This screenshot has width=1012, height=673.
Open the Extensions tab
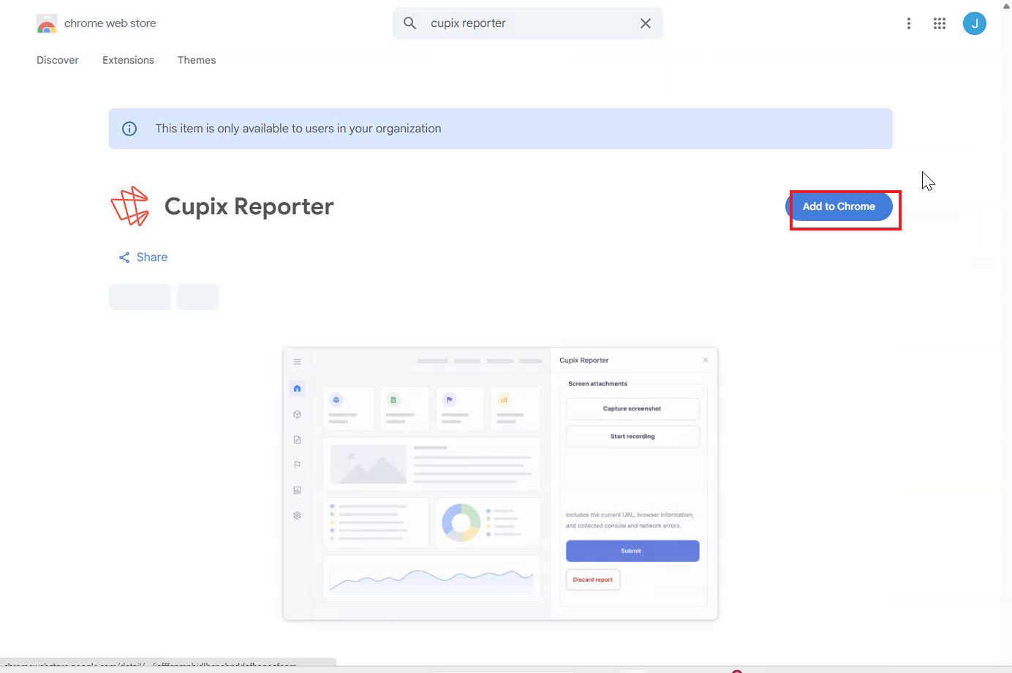pyautogui.click(x=128, y=60)
